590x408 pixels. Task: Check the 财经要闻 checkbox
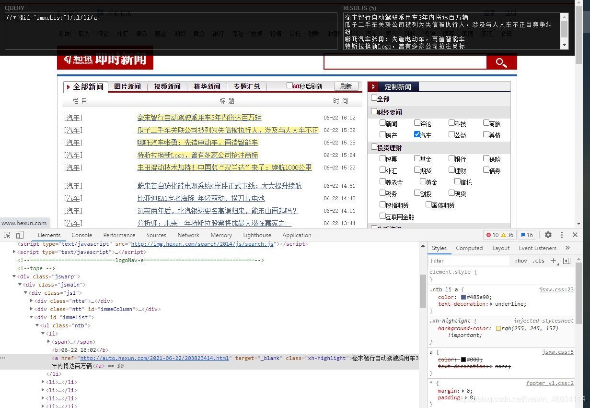(374, 111)
